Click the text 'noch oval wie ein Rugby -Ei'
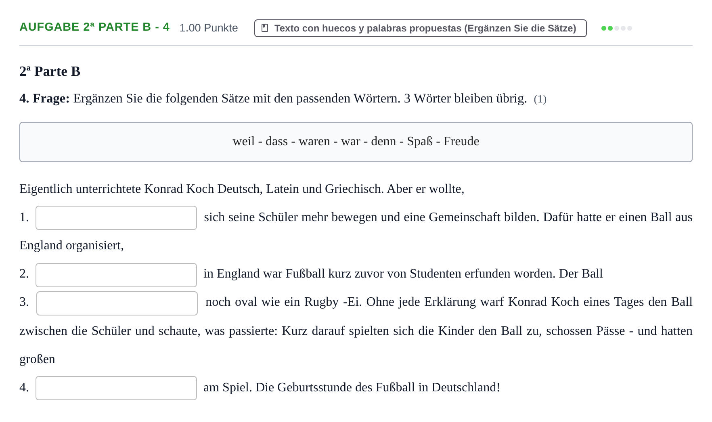This screenshot has height=422, width=712. pyautogui.click(x=282, y=302)
